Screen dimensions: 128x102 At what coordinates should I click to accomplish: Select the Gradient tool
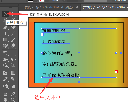click(13, 73)
